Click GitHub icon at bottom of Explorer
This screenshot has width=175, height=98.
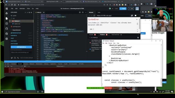pyautogui.click(x=15, y=58)
